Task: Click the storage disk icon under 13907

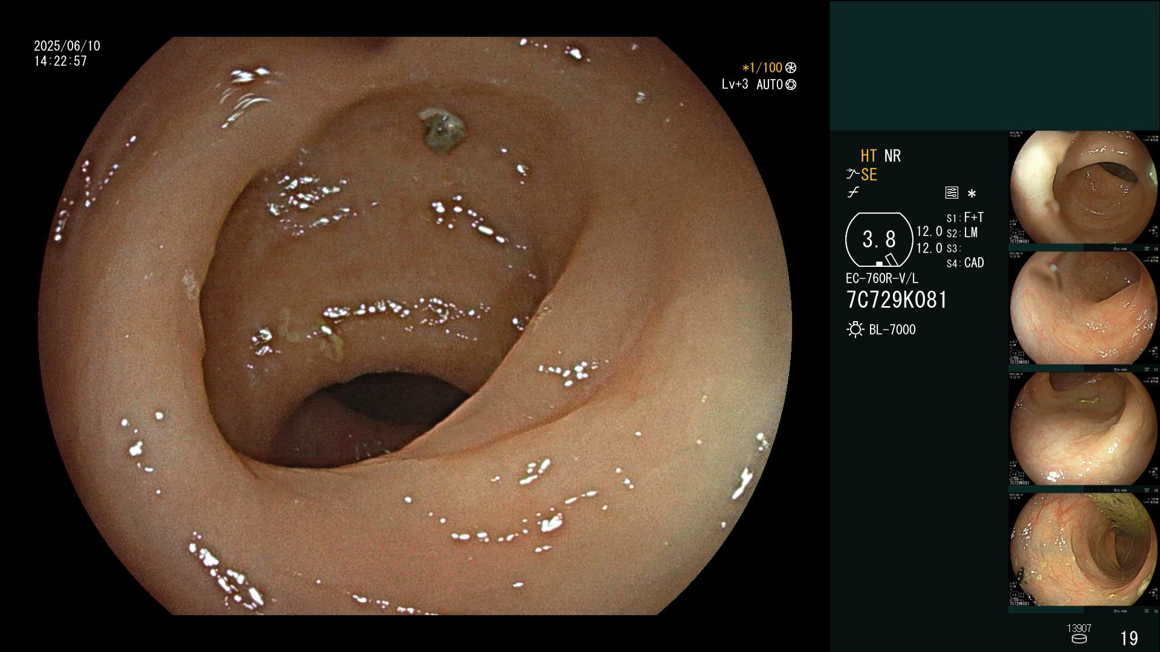Action: pyautogui.click(x=1079, y=639)
